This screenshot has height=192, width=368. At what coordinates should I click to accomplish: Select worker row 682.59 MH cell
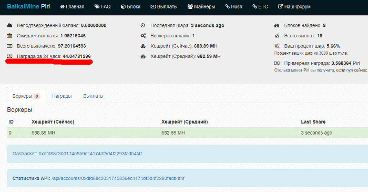(x=173, y=133)
